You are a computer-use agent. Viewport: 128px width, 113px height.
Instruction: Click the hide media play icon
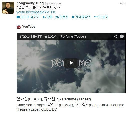[x=18, y=17]
